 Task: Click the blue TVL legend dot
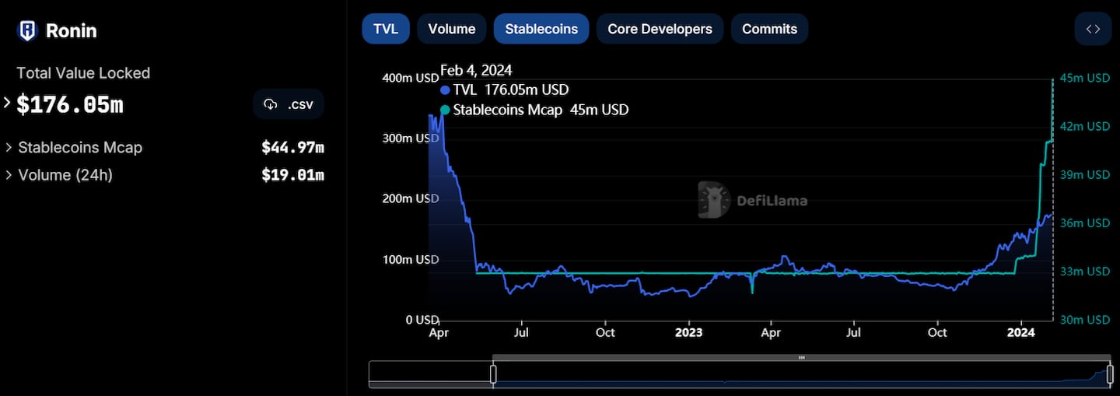tap(445, 90)
